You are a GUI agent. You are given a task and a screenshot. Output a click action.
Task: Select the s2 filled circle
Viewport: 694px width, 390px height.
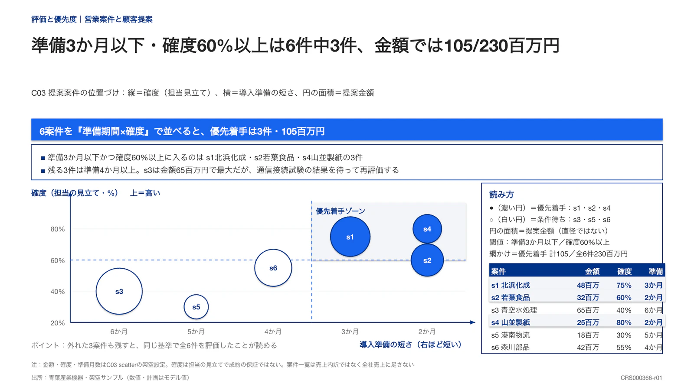[x=427, y=260]
